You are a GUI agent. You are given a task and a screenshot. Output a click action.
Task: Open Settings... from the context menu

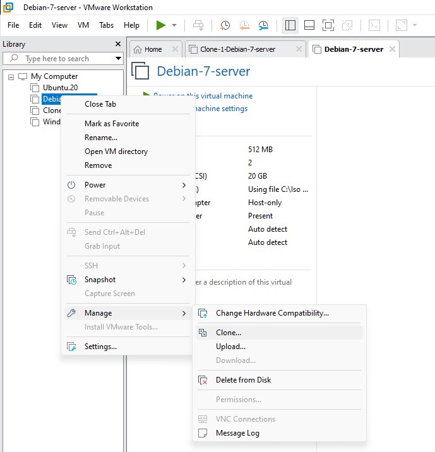(100, 347)
